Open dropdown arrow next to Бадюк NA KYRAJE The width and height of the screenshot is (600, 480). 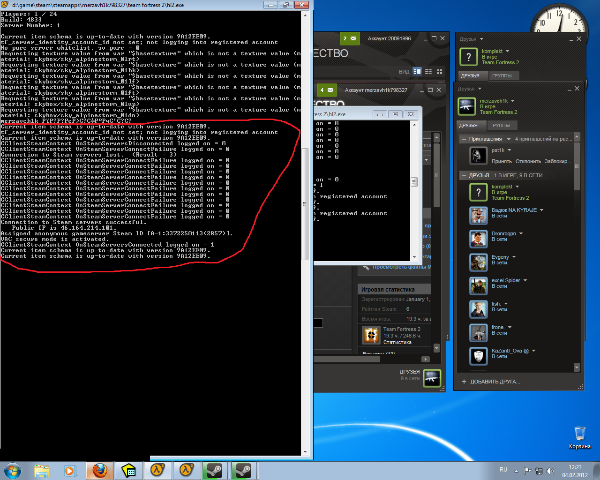coord(541,210)
